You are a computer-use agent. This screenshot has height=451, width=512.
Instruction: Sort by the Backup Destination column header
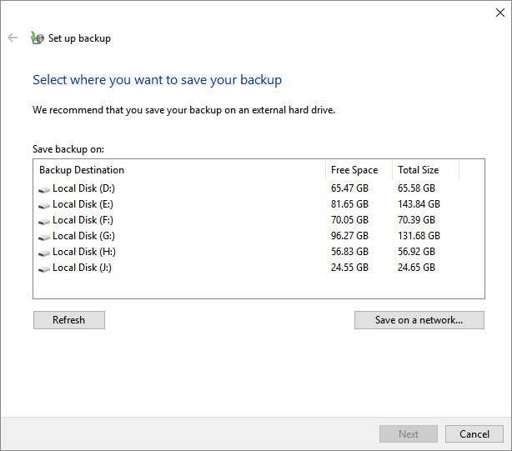point(82,170)
